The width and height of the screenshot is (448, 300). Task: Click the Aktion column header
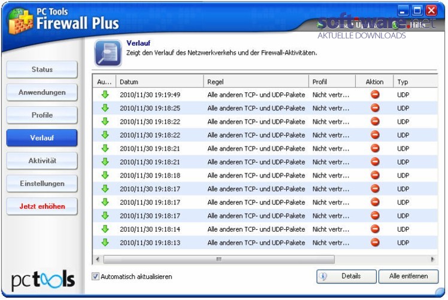tap(374, 82)
